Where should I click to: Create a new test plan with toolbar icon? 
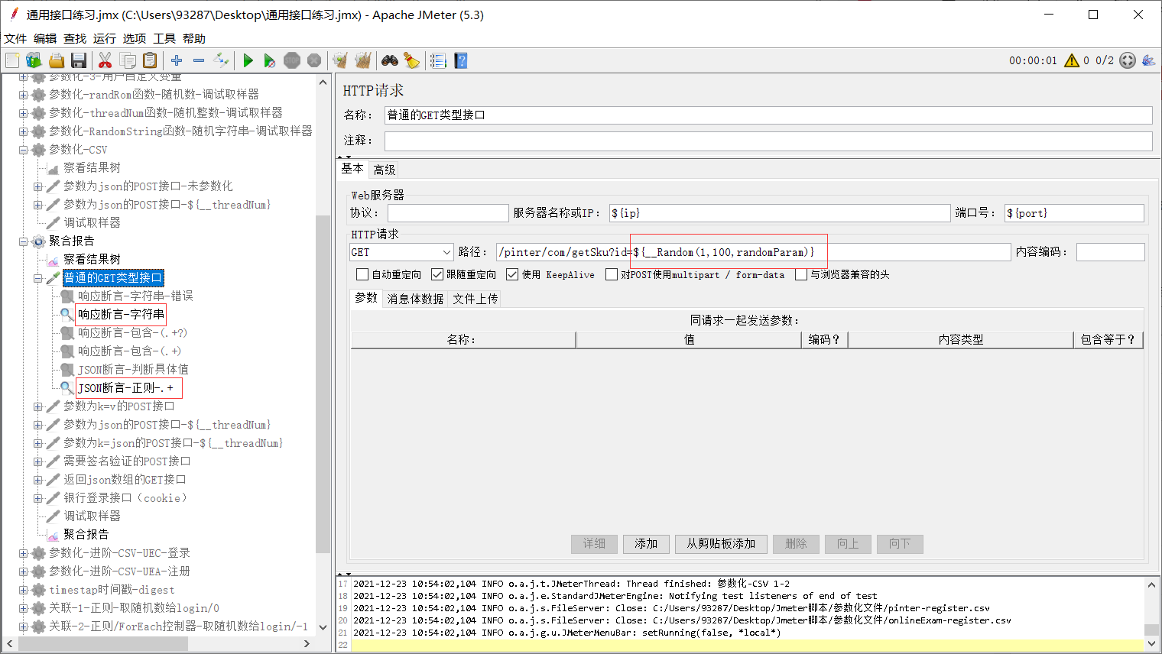pos(12,60)
